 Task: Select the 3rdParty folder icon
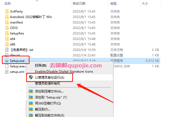[x=7, y=11]
